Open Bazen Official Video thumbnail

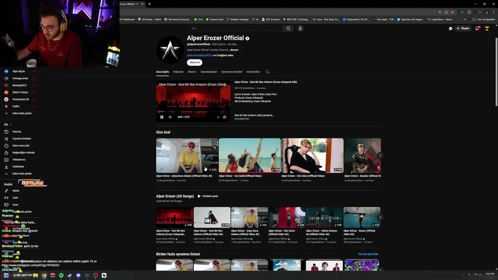point(362,217)
